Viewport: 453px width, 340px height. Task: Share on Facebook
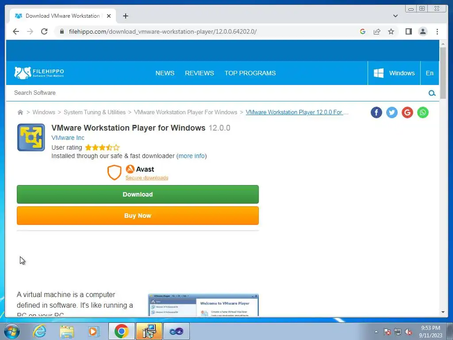coord(376,112)
